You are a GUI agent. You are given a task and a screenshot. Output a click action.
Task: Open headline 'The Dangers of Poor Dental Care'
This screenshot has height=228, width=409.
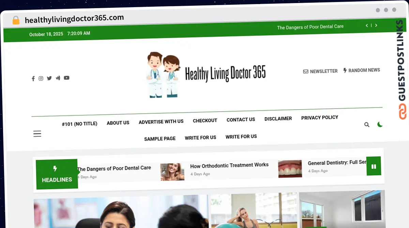(x=114, y=168)
